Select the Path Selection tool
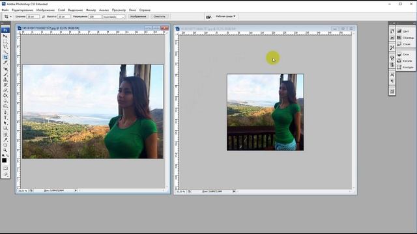The width and height of the screenshot is (417, 234). click(5, 123)
